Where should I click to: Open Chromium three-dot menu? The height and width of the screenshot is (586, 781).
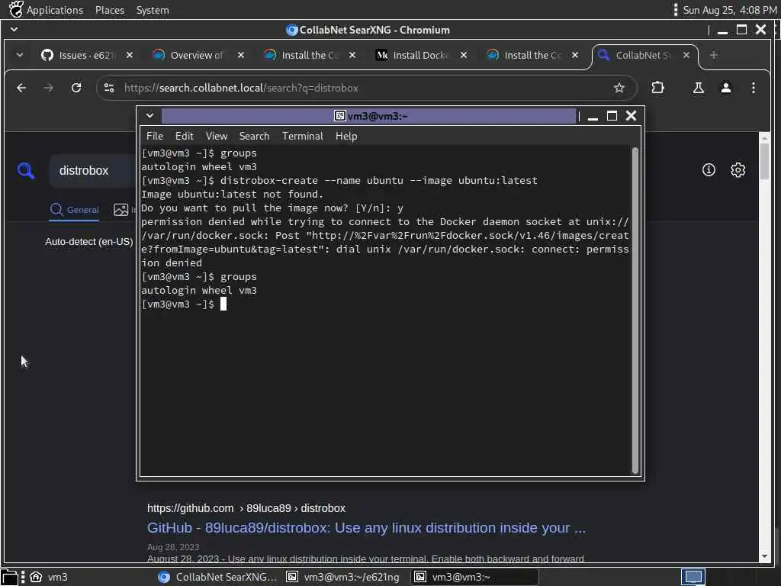[754, 89]
